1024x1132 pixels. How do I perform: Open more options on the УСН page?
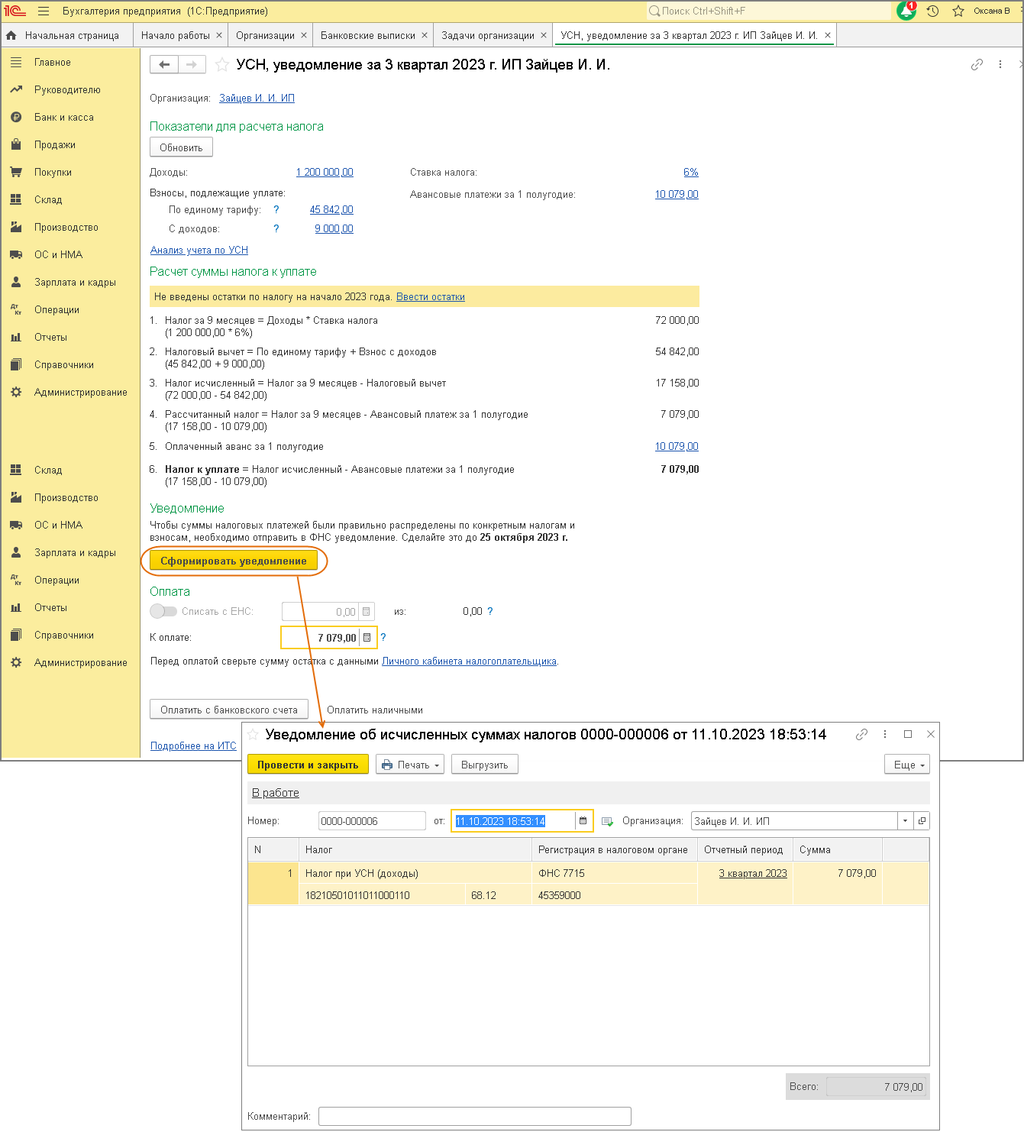pos(1000,65)
